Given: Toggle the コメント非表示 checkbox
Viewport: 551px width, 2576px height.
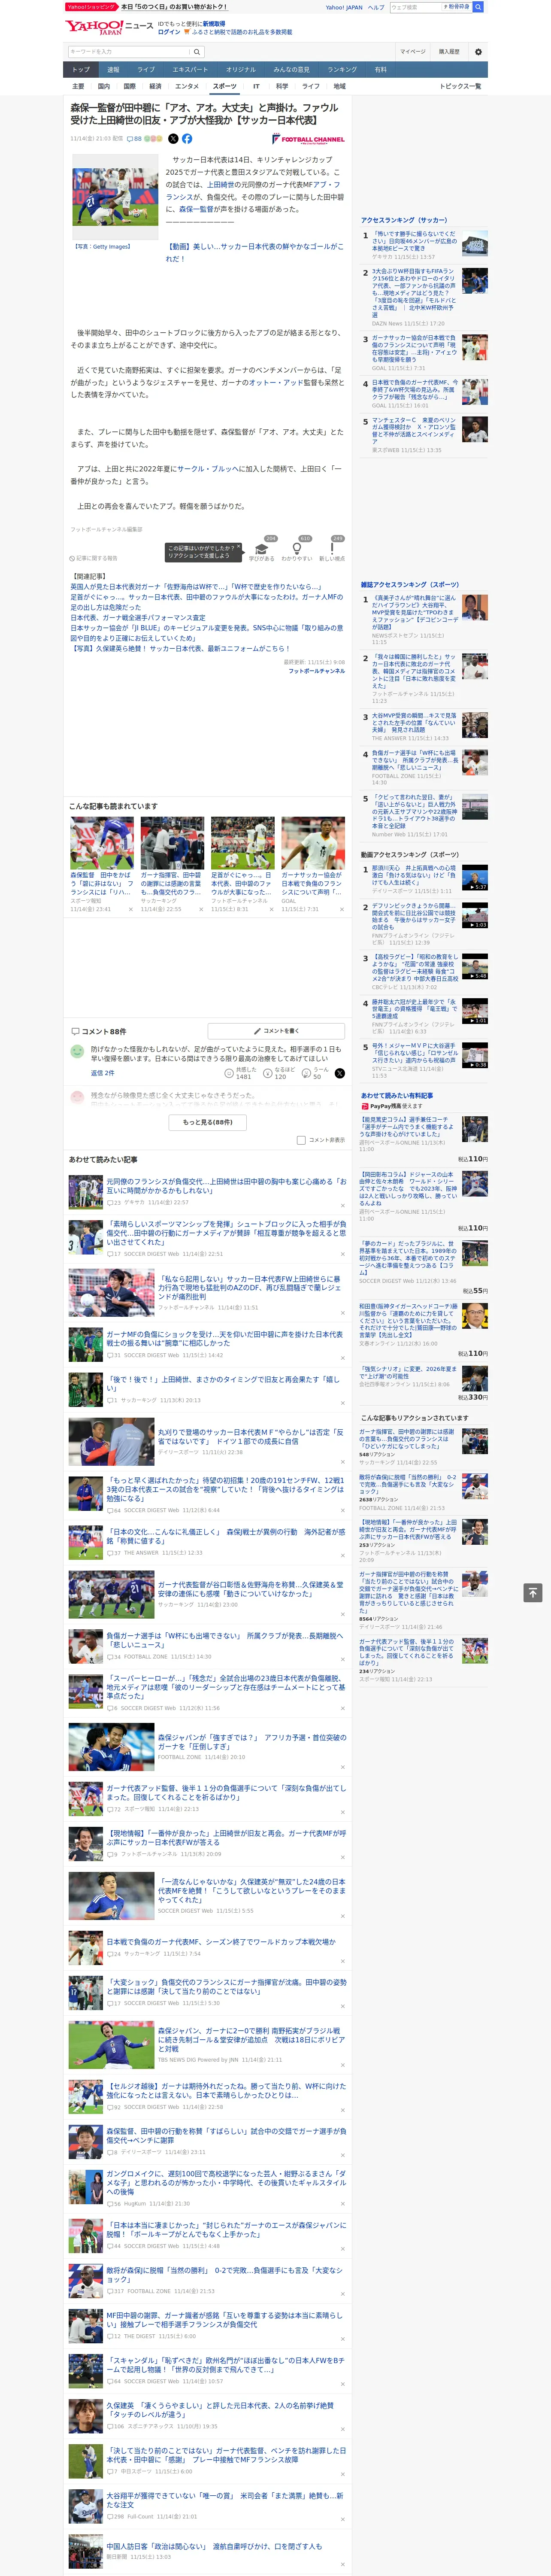Looking at the screenshot, I should pos(301,1140).
